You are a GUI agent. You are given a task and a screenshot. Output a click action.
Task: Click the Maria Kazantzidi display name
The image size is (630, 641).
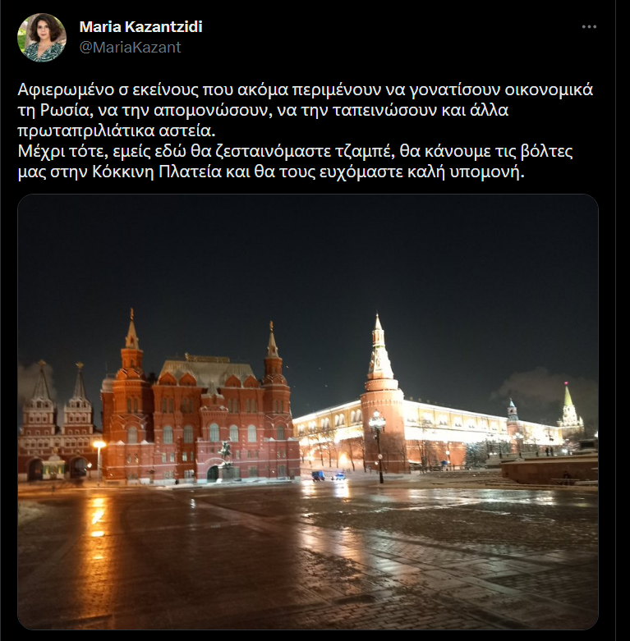(140, 27)
